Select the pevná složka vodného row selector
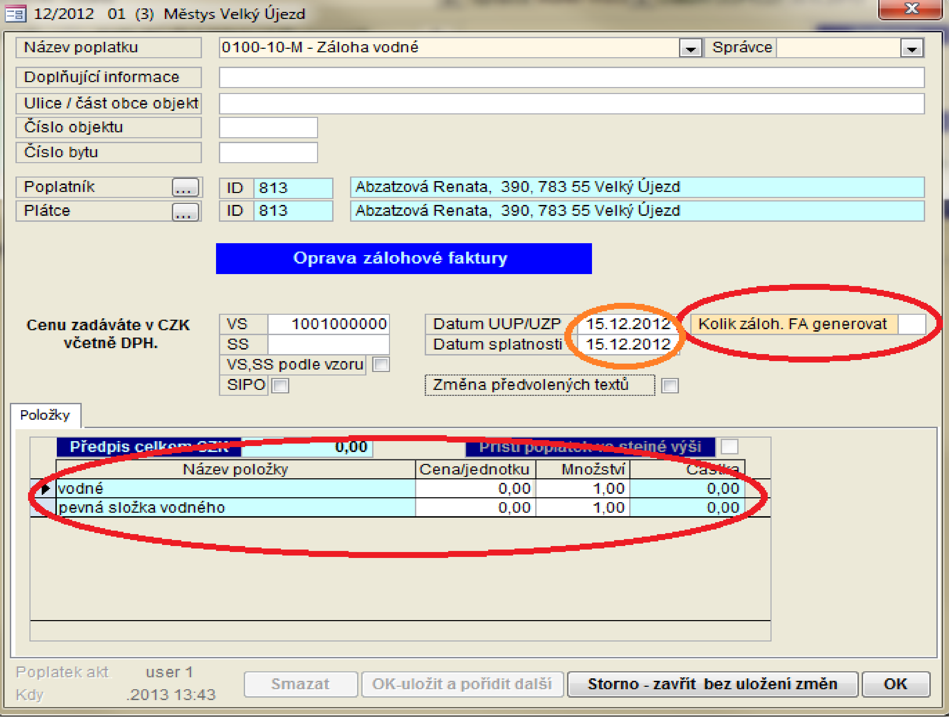 (x=43, y=508)
